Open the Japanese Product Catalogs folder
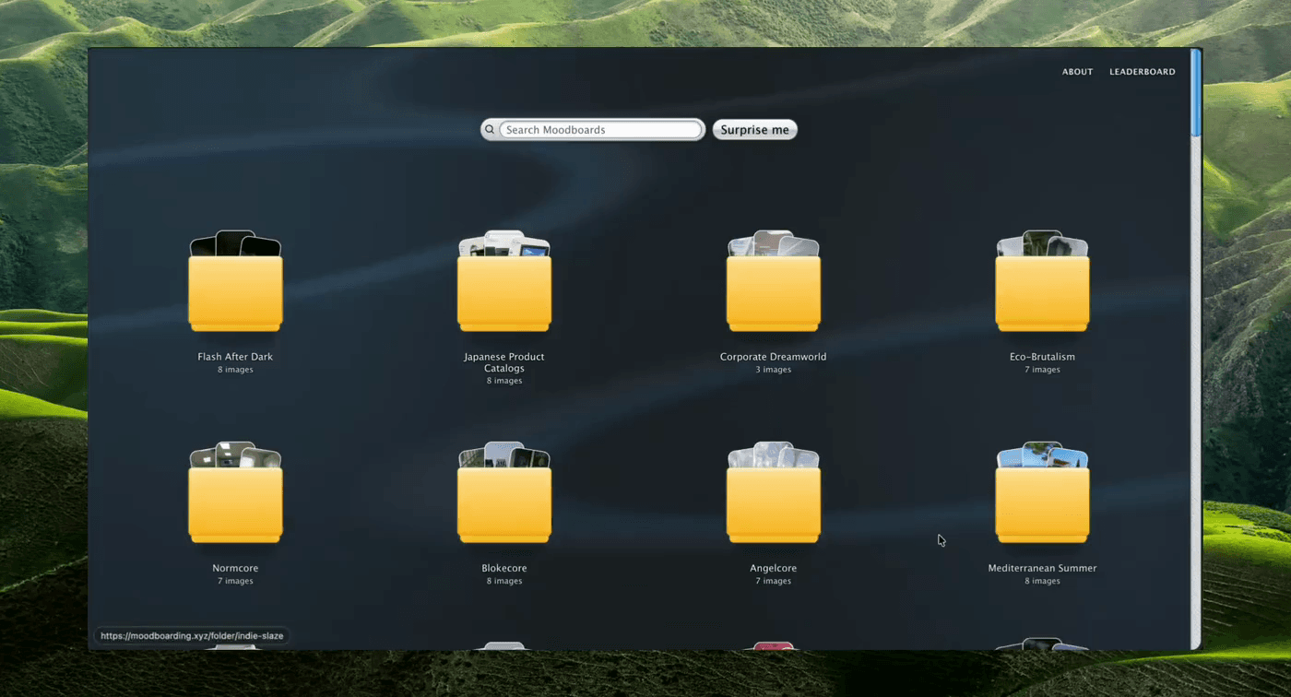 (x=504, y=281)
